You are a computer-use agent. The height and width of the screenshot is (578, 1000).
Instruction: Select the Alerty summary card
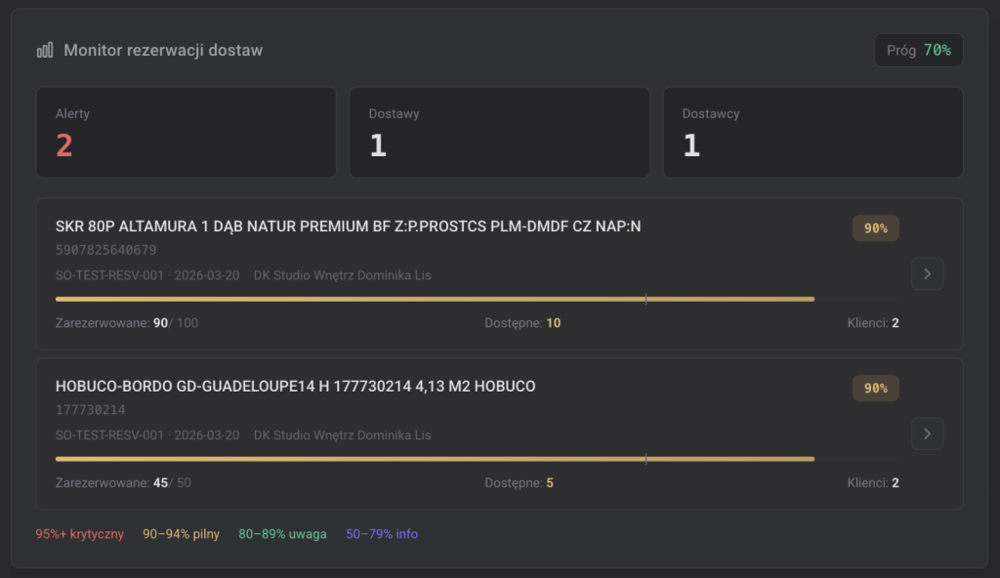[186, 133]
